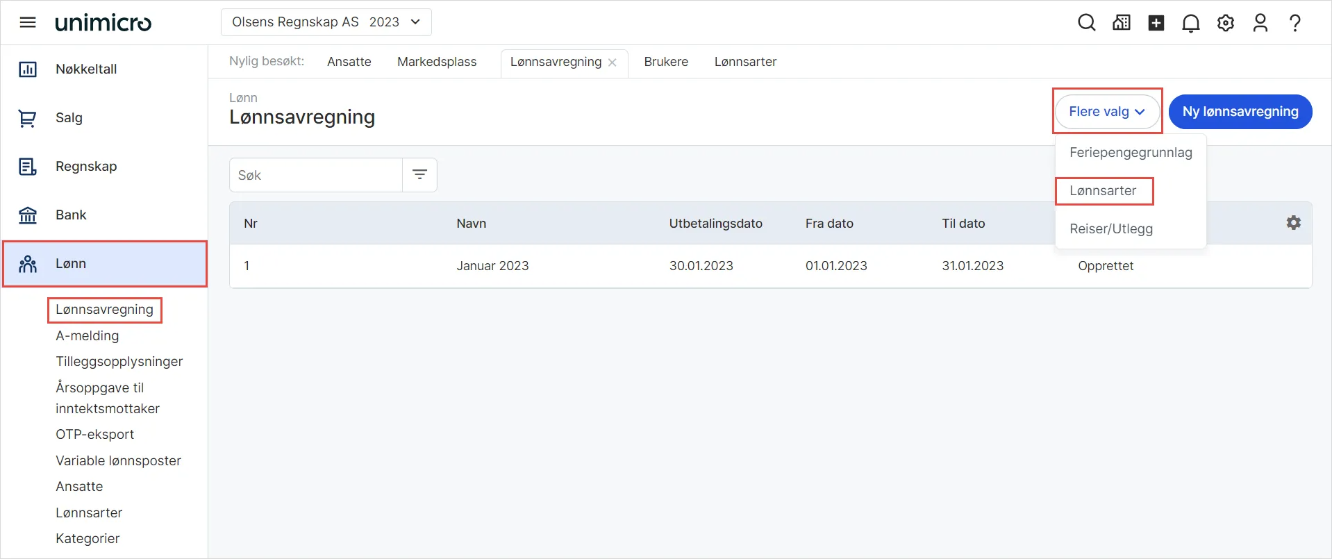Focus the Søk search field
This screenshot has width=1332, height=559.
point(316,175)
